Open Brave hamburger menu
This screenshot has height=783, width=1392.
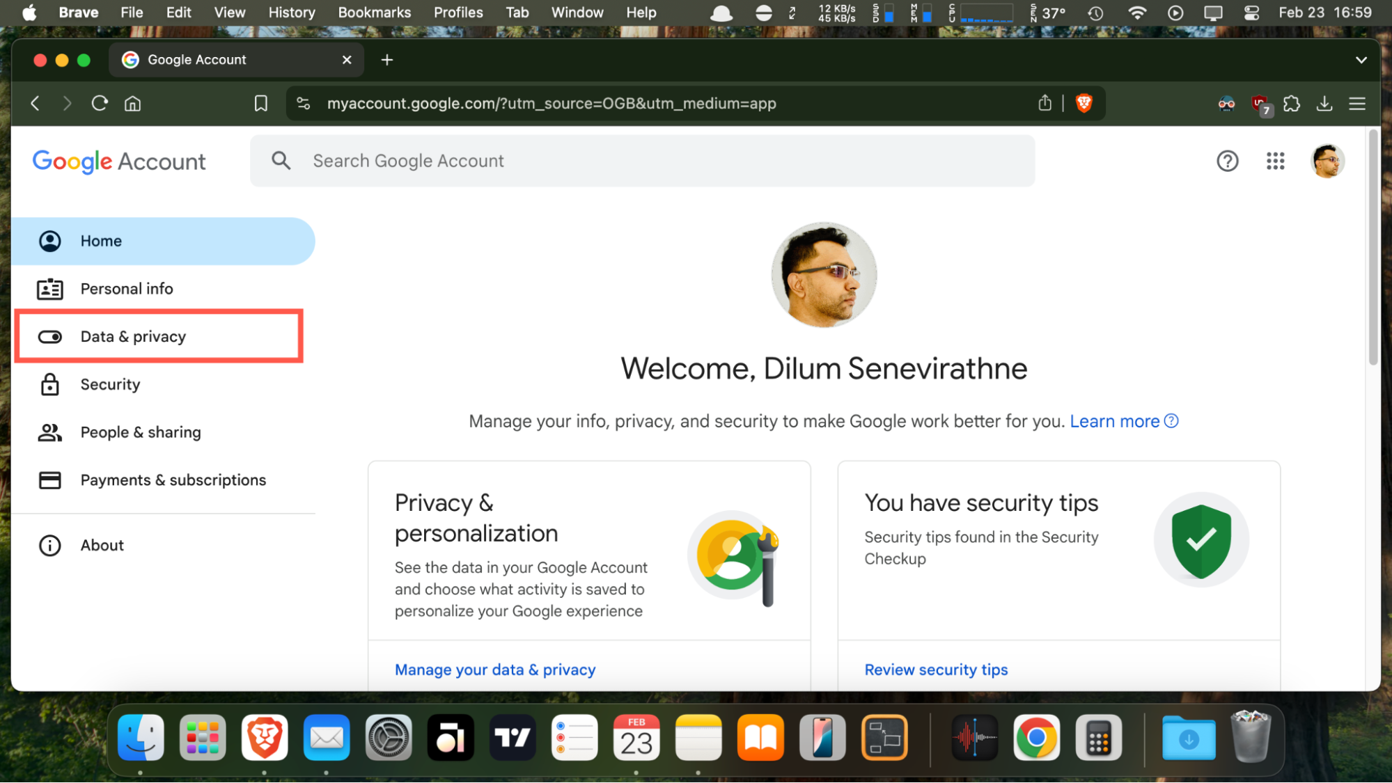pyautogui.click(x=1357, y=104)
